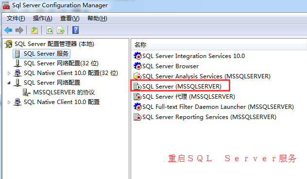Click the SQL Server 服务 tree icon
This screenshot has height=179, width=307.
[17, 54]
